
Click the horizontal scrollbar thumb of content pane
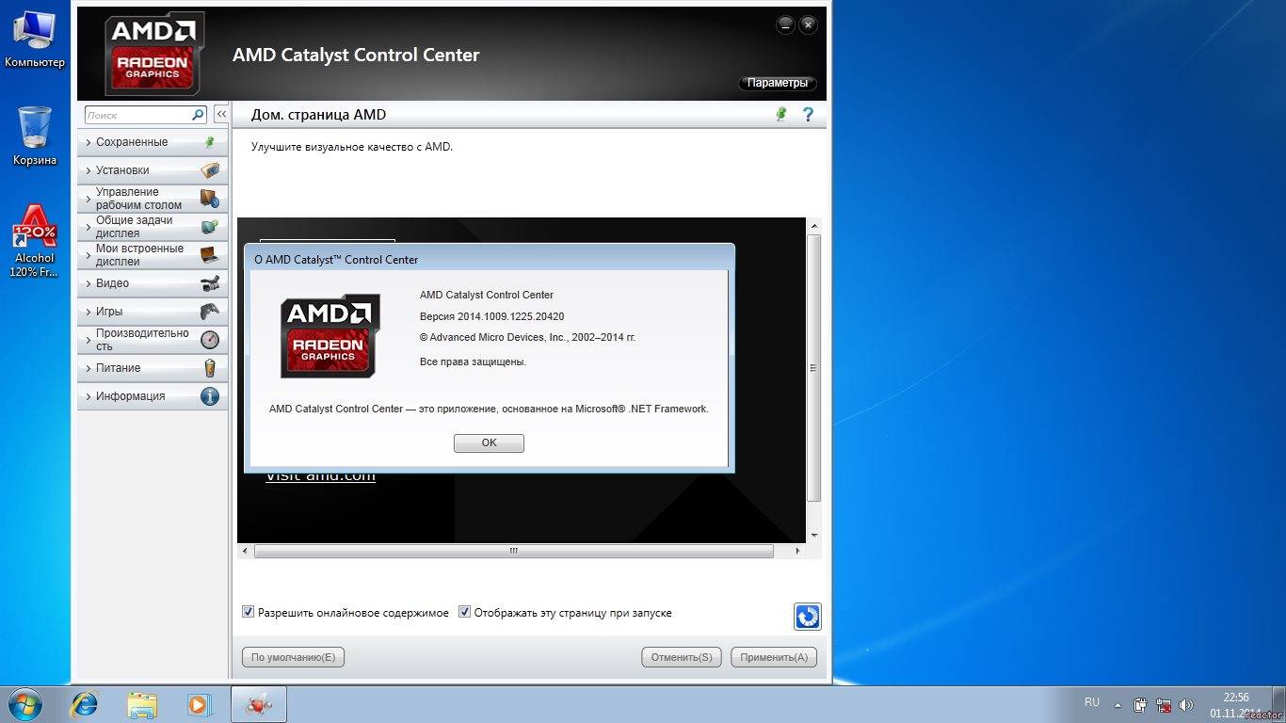(514, 551)
